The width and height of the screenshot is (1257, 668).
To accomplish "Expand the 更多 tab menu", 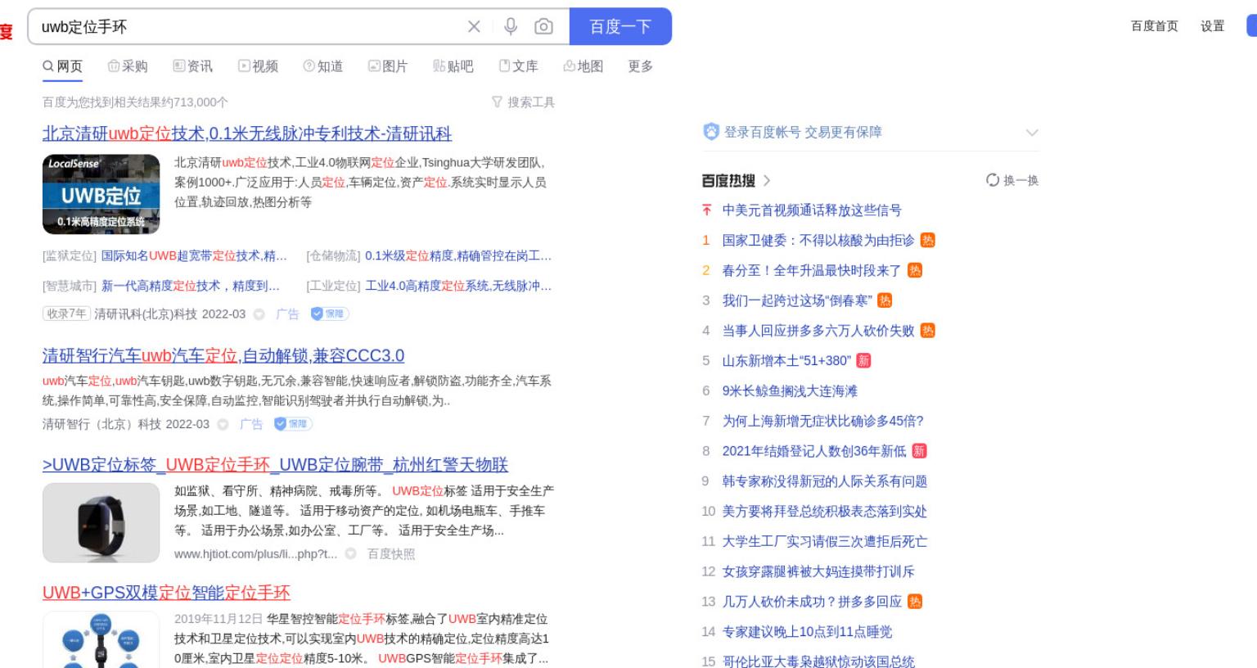I will (x=641, y=66).
